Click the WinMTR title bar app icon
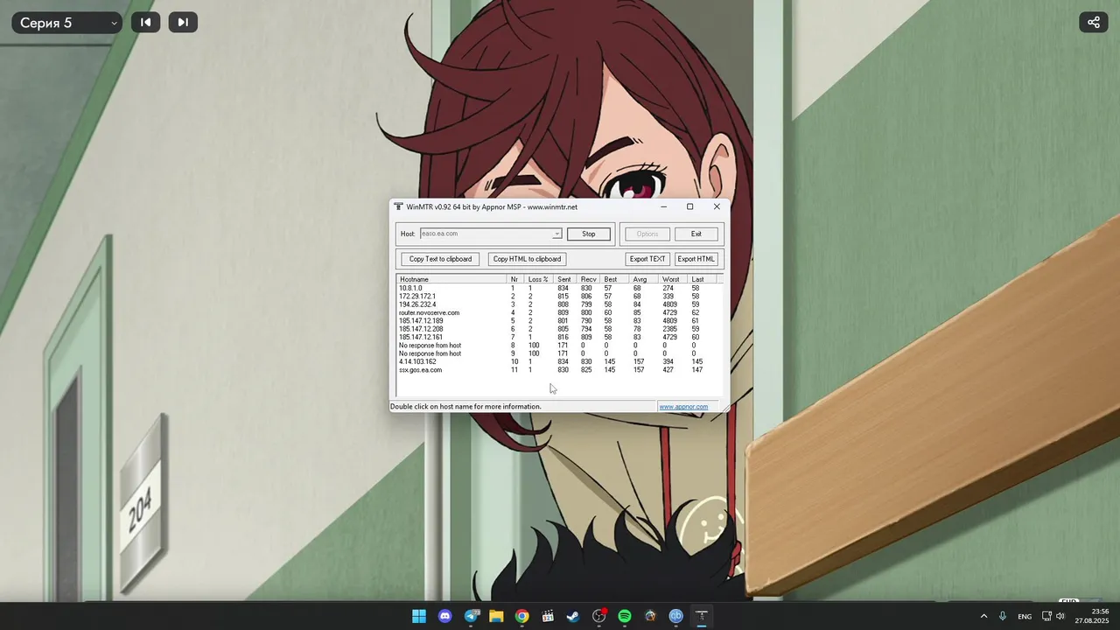 (x=399, y=207)
